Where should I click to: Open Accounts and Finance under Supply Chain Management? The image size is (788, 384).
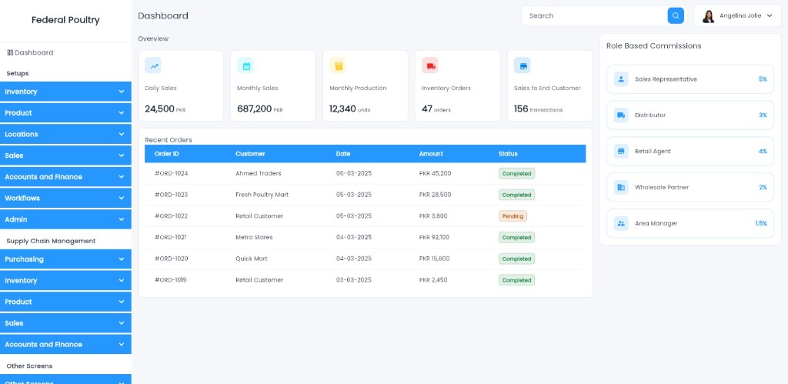coord(65,344)
